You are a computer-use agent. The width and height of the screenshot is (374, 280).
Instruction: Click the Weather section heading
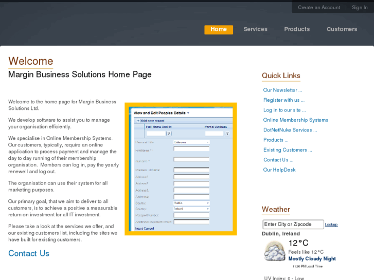276,209
